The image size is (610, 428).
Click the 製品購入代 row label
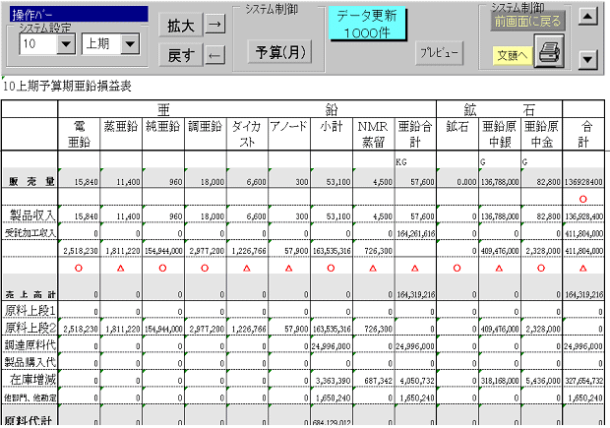click(x=30, y=362)
